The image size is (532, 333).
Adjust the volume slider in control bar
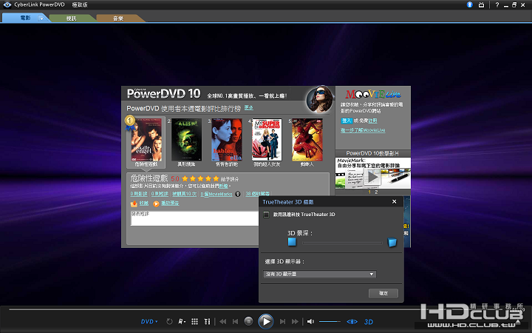point(330,321)
